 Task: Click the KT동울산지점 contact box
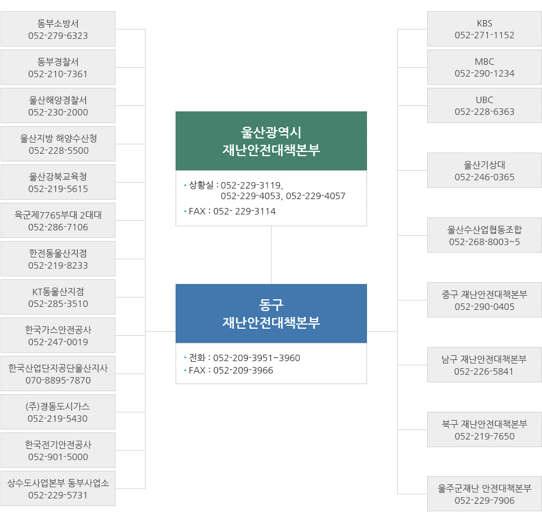pyautogui.click(x=58, y=298)
